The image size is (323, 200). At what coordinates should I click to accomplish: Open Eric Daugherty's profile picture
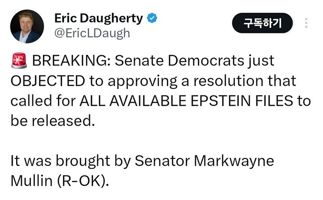(x=27, y=26)
